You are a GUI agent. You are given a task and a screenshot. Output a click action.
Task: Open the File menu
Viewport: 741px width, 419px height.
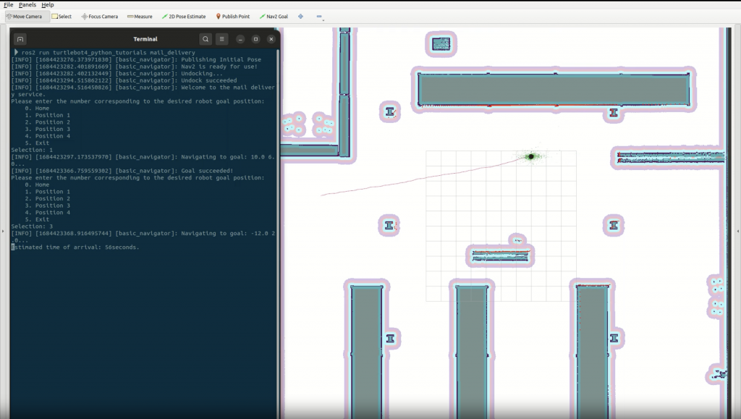click(x=8, y=4)
